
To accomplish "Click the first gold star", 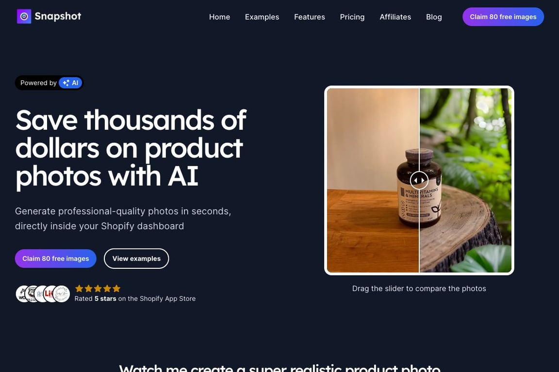I will point(79,288).
